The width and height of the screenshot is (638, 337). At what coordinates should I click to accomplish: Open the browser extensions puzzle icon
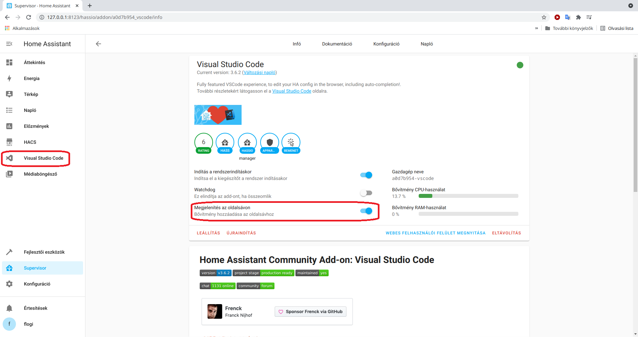pos(579,17)
